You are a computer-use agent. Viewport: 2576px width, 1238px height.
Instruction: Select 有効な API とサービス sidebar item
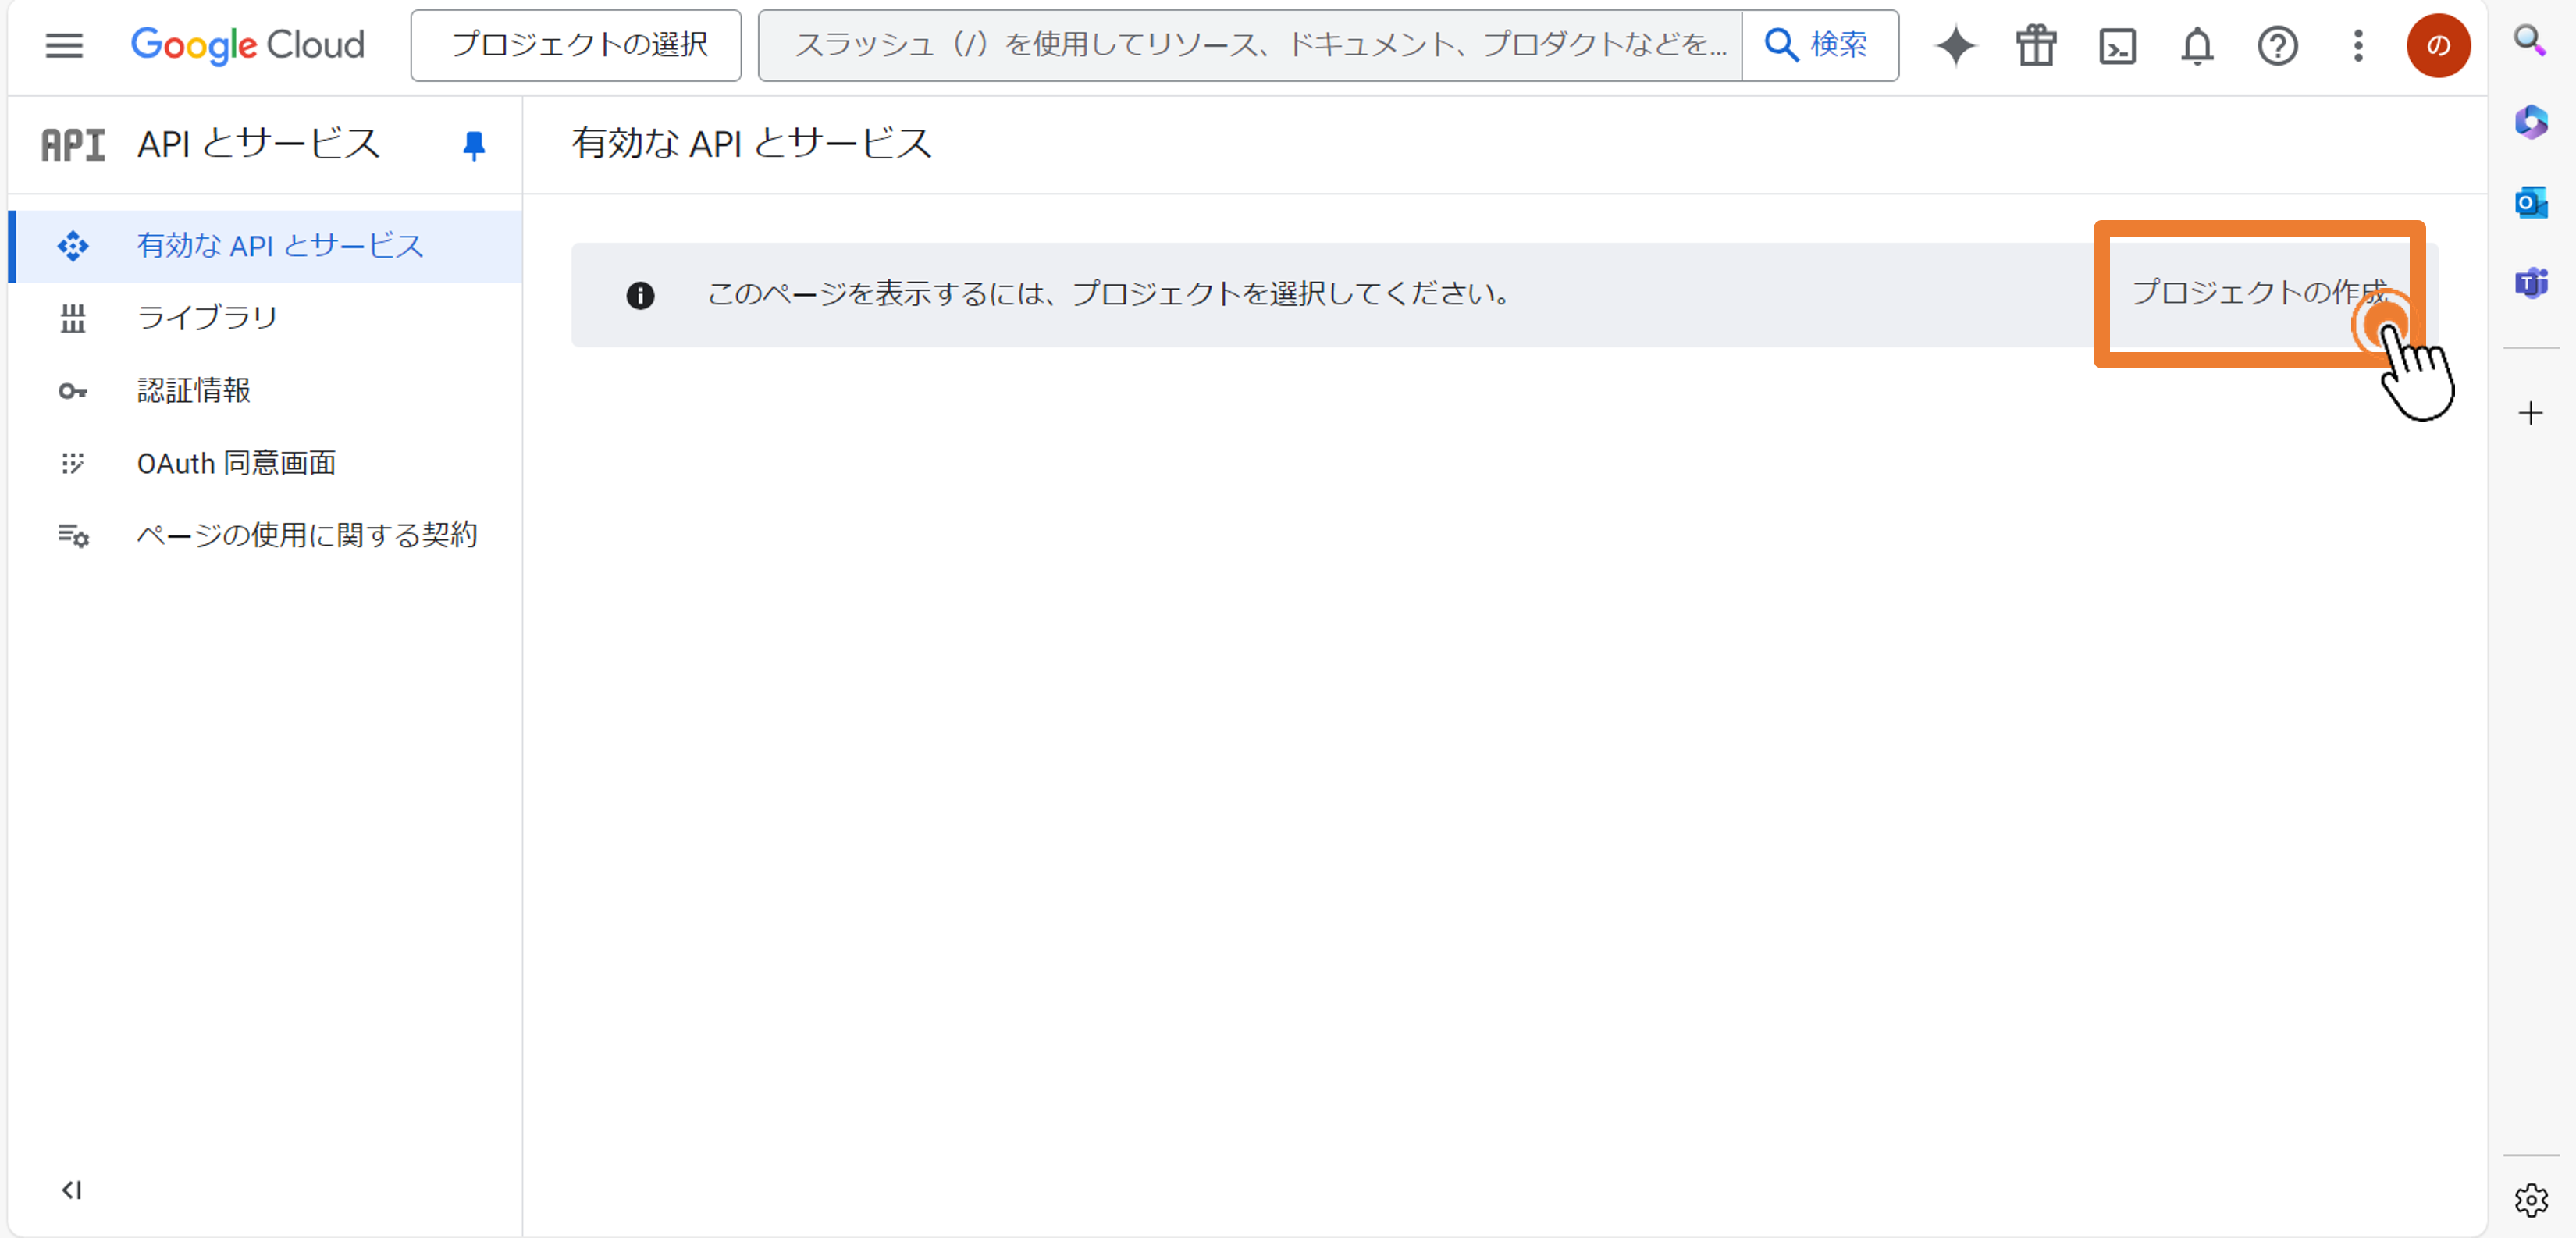266,246
